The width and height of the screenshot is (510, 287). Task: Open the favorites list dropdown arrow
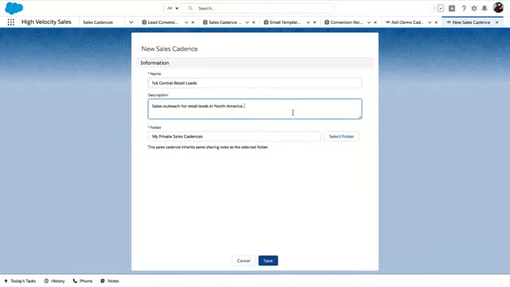[441, 9]
